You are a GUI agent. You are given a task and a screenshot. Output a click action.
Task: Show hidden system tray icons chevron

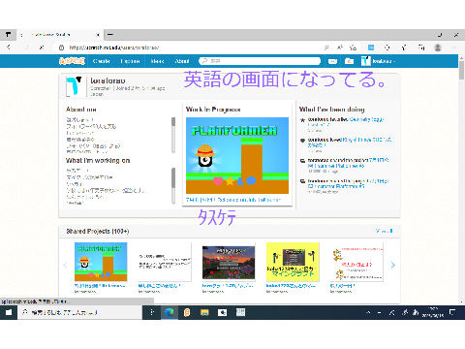[x=368, y=312]
